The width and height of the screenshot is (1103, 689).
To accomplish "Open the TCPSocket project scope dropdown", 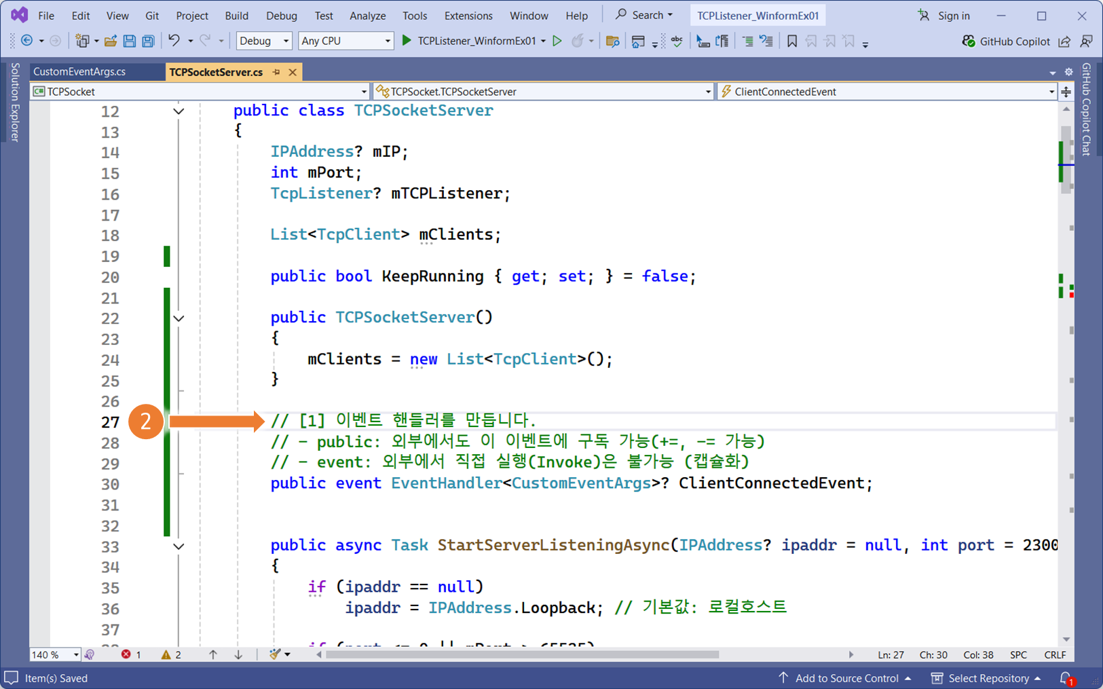I will coord(200,92).
